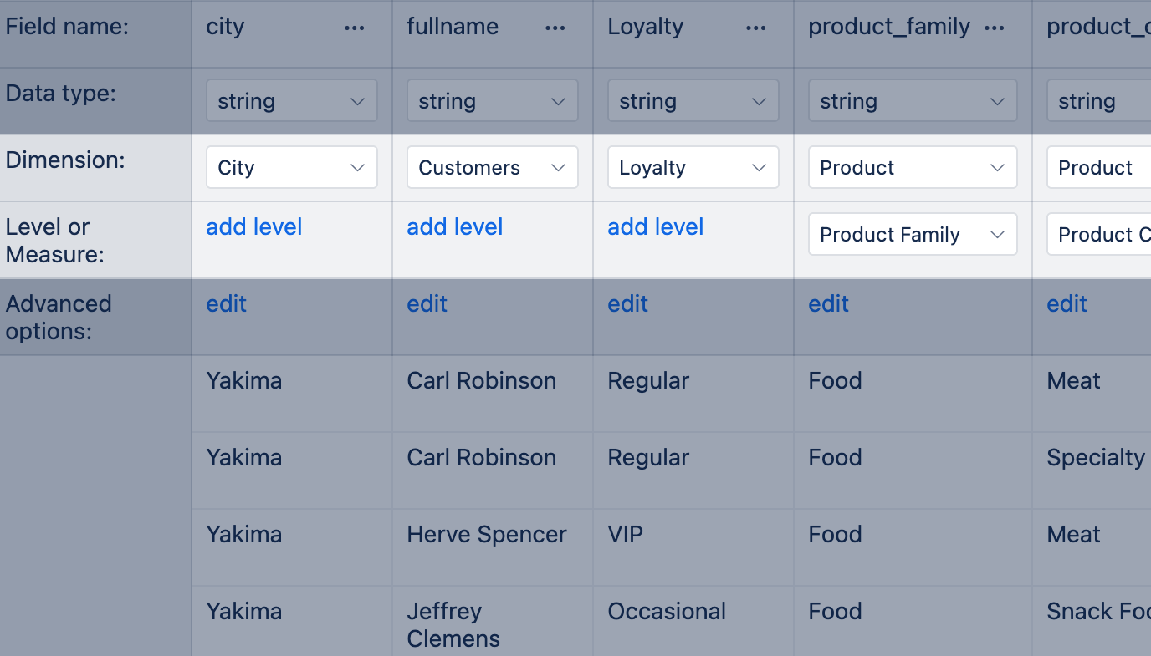The height and width of the screenshot is (656, 1151).
Task: Open product_family's Product dimension dropdown
Action: pos(913,168)
